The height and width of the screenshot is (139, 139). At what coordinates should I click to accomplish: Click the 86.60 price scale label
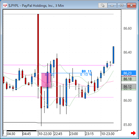[128, 28]
